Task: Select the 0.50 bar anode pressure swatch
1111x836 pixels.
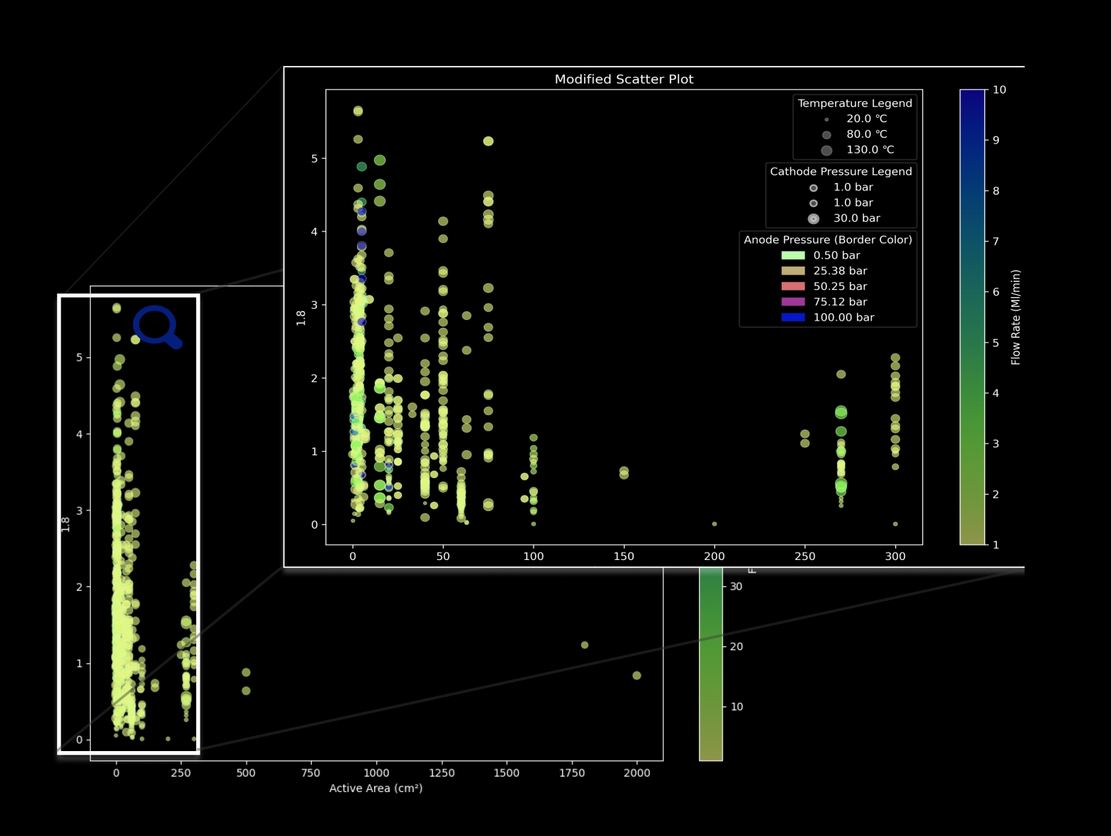Action: [x=793, y=255]
